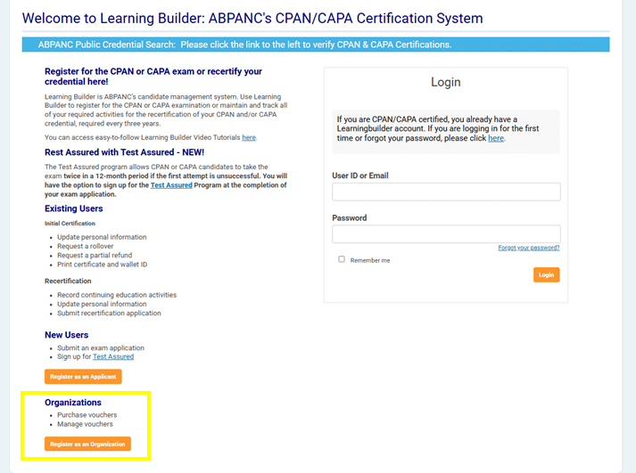The image size is (636, 473).
Task: Select the 'Existing Users' heading
Action: pos(73,208)
